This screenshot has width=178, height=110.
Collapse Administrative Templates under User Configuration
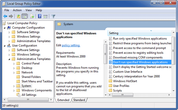9,59
